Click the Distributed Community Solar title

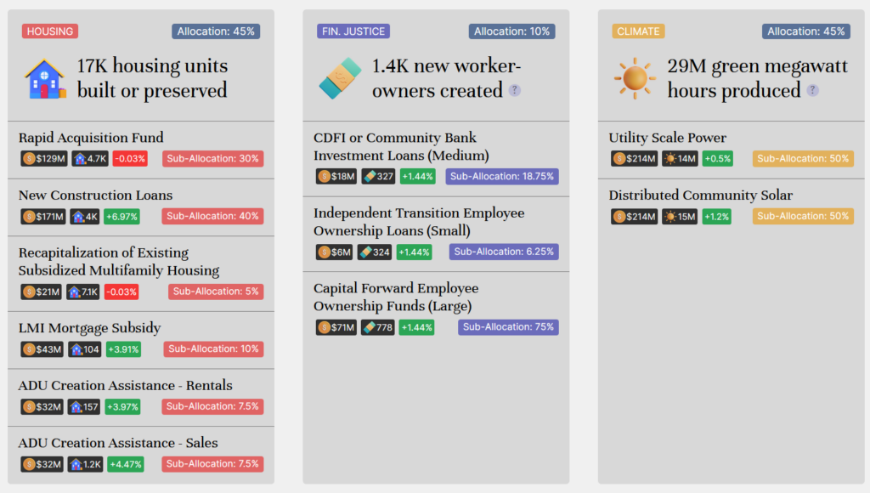tap(701, 195)
